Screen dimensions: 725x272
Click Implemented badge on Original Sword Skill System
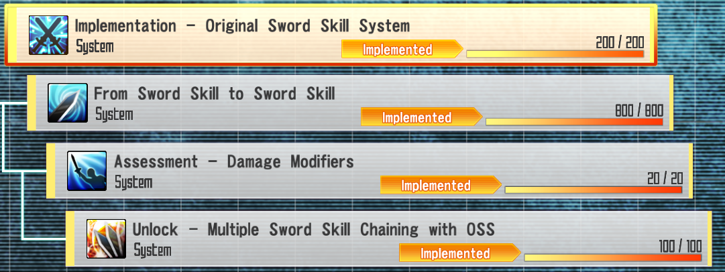tap(402, 49)
